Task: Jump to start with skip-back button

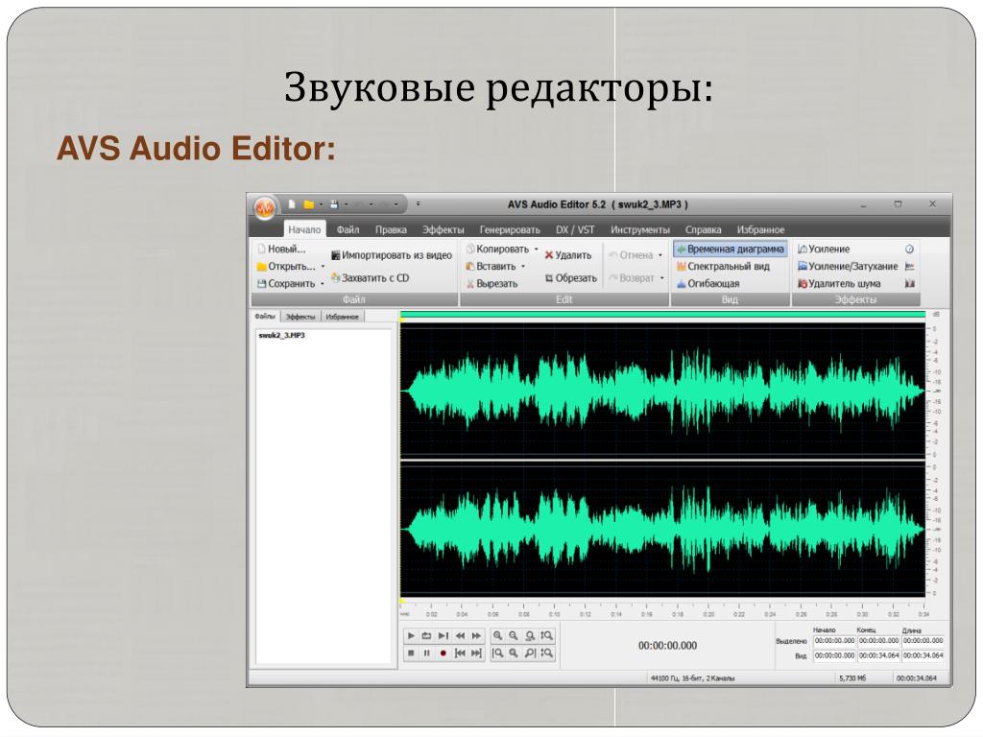Action: pos(460,653)
